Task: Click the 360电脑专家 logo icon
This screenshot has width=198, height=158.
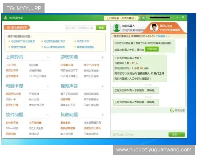Action: click(x=5, y=18)
